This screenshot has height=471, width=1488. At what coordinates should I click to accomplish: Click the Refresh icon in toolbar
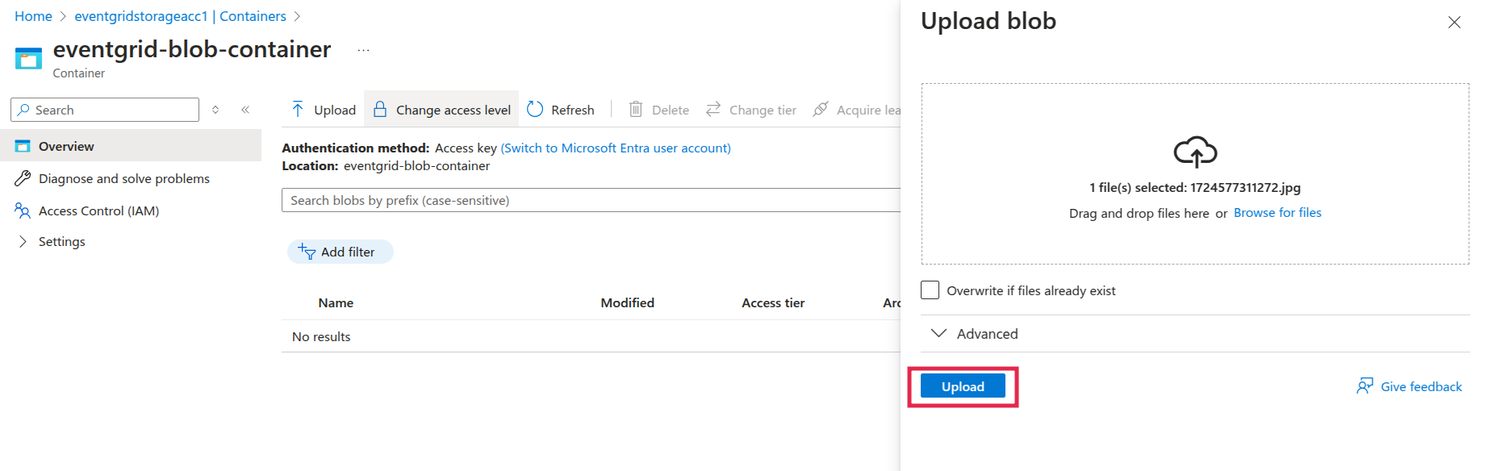535,110
